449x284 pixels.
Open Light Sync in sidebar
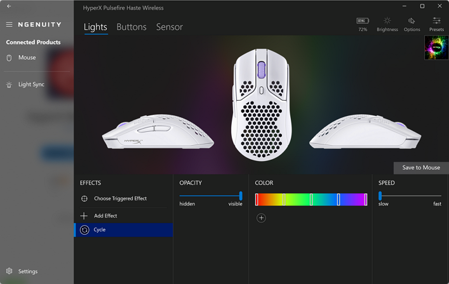[30, 84]
